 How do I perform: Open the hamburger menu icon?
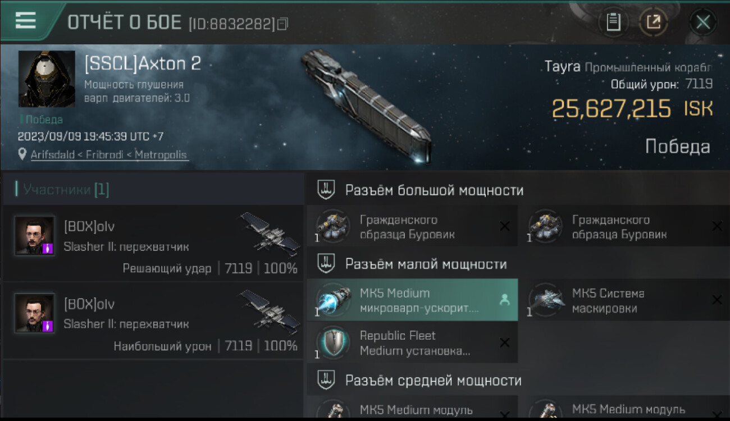(25, 20)
